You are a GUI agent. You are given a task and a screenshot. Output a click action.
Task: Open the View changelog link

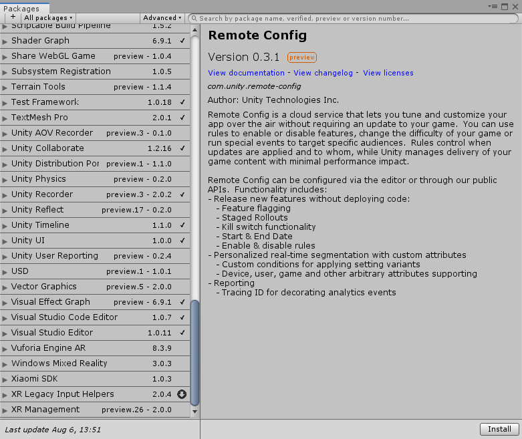pyautogui.click(x=323, y=73)
